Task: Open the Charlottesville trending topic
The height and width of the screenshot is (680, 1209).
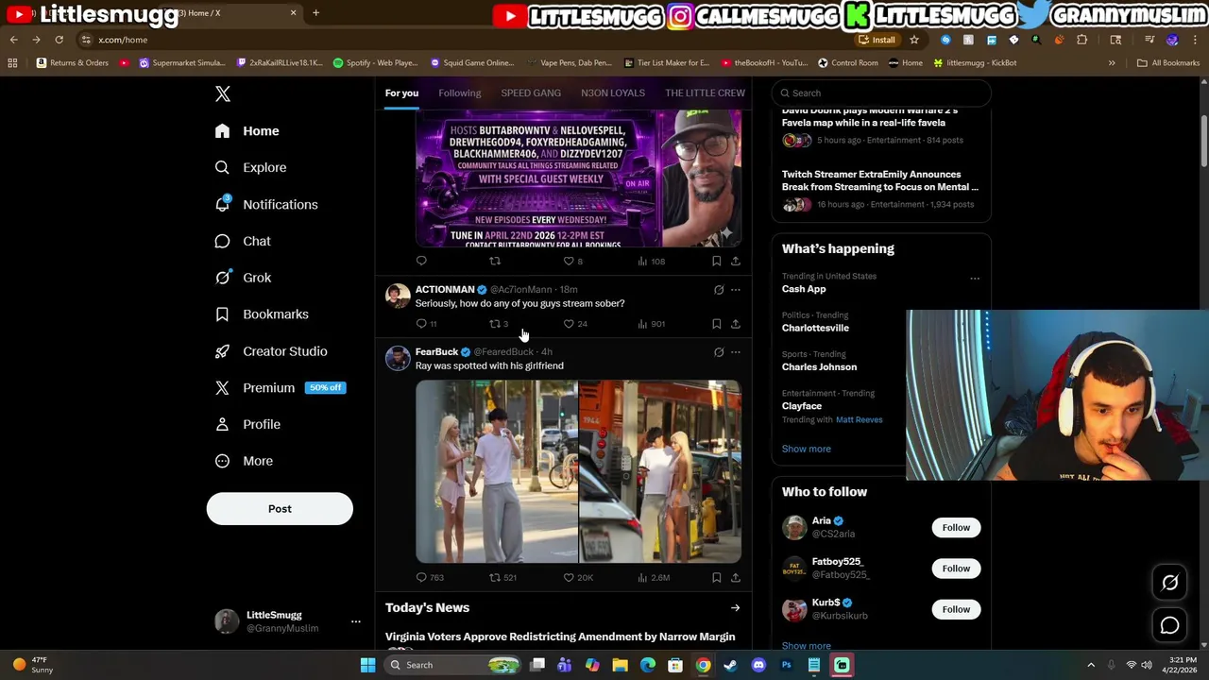Action: (x=815, y=328)
